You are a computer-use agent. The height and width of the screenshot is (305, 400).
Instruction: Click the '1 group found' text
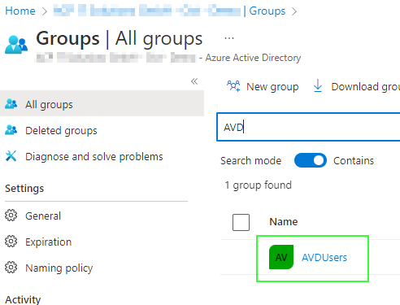(x=259, y=185)
